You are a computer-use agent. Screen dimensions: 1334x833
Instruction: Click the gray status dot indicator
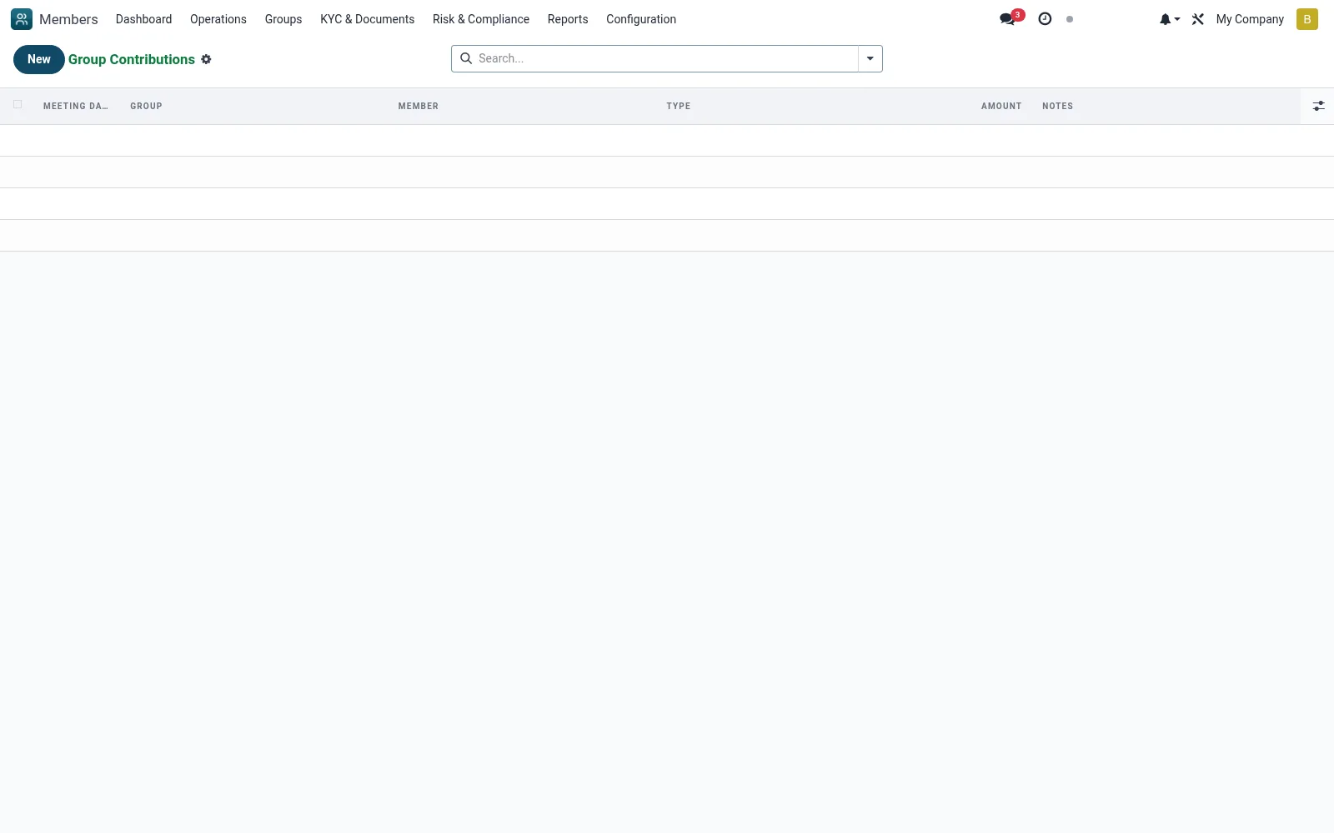tap(1070, 19)
